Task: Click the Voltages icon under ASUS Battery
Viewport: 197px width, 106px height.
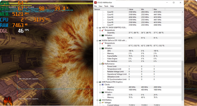Action: point(102,103)
